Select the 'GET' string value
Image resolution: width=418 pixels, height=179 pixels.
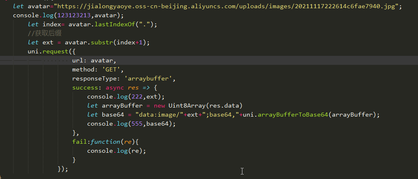pos(111,69)
